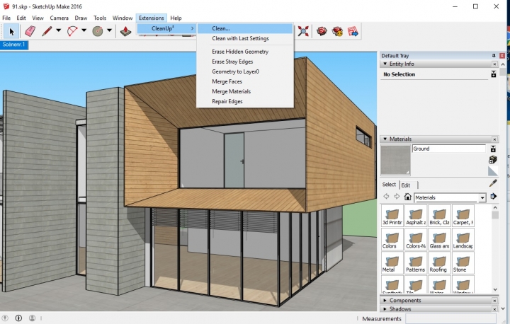The image size is (510, 324).
Task: Open the File menu
Action: (6, 18)
